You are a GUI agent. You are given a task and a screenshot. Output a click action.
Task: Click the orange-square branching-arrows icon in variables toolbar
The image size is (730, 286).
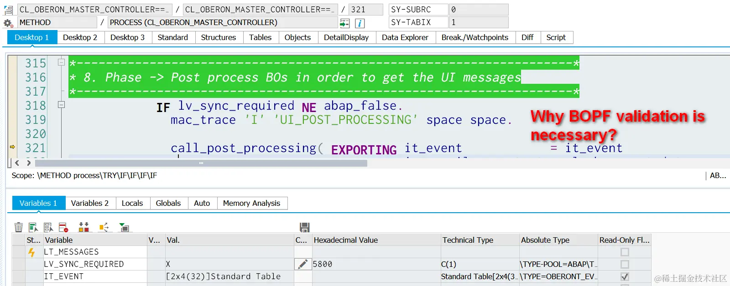click(104, 227)
